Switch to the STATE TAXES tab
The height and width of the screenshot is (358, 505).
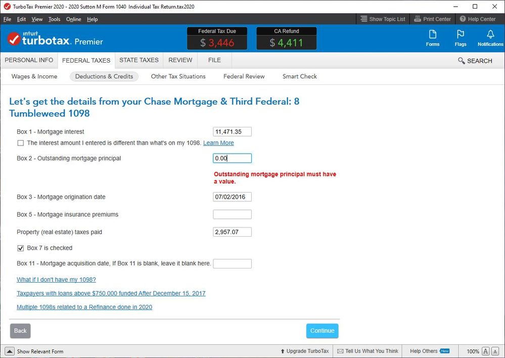point(139,60)
